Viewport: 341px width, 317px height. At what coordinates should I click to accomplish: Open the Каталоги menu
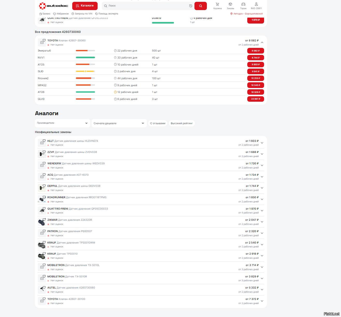click(x=85, y=6)
